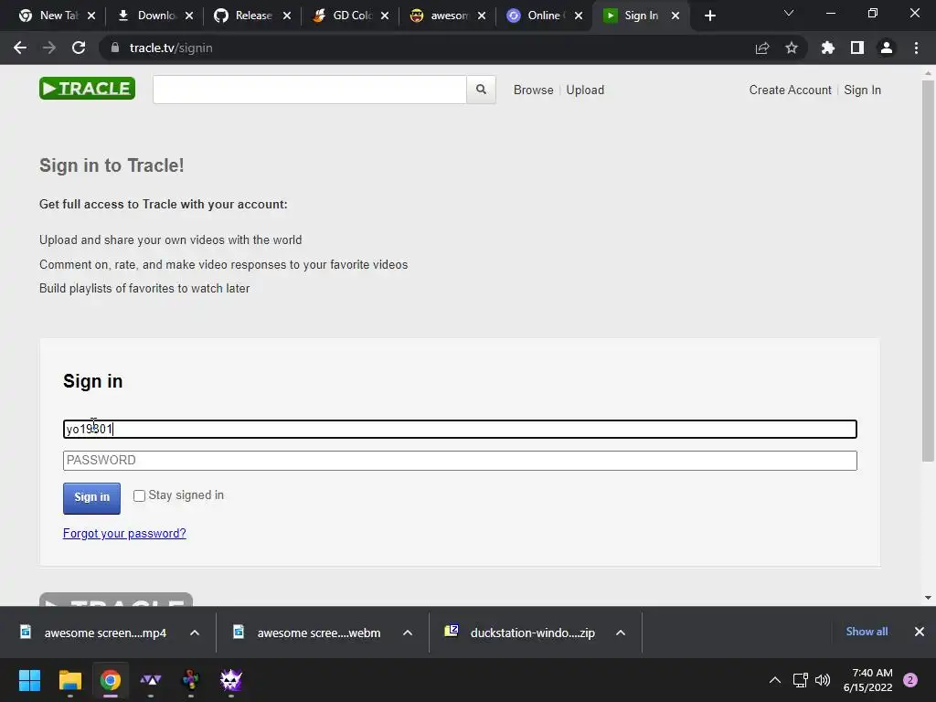Open Create Account link
This screenshot has height=702, width=936.
coord(791,90)
